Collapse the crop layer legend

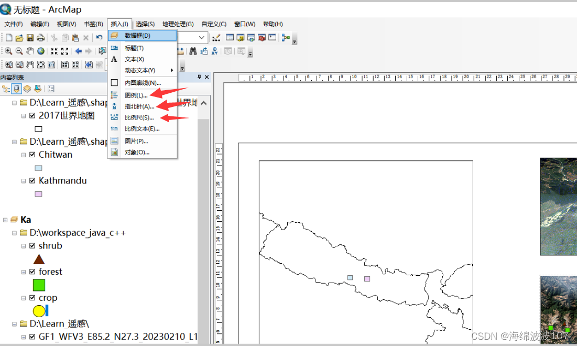(x=23, y=298)
